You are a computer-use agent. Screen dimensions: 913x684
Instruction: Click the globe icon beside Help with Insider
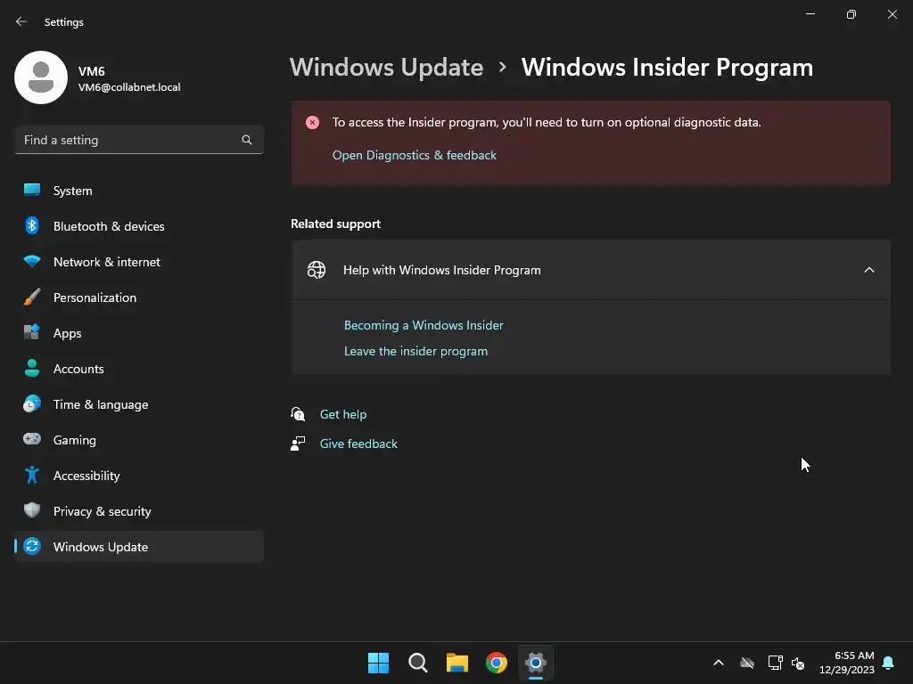[x=317, y=270]
